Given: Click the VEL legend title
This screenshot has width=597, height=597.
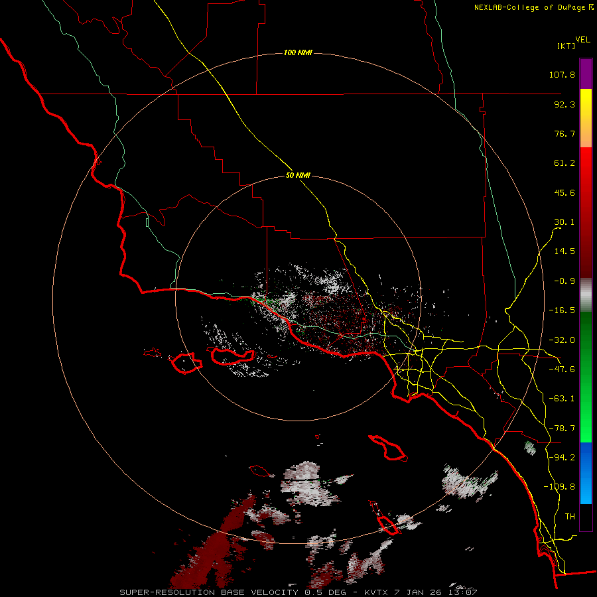Looking at the screenshot, I should [x=582, y=40].
